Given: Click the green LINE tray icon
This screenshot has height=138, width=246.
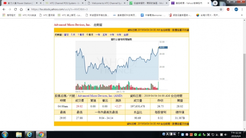Looking at the screenshot, I should click(x=195, y=135).
